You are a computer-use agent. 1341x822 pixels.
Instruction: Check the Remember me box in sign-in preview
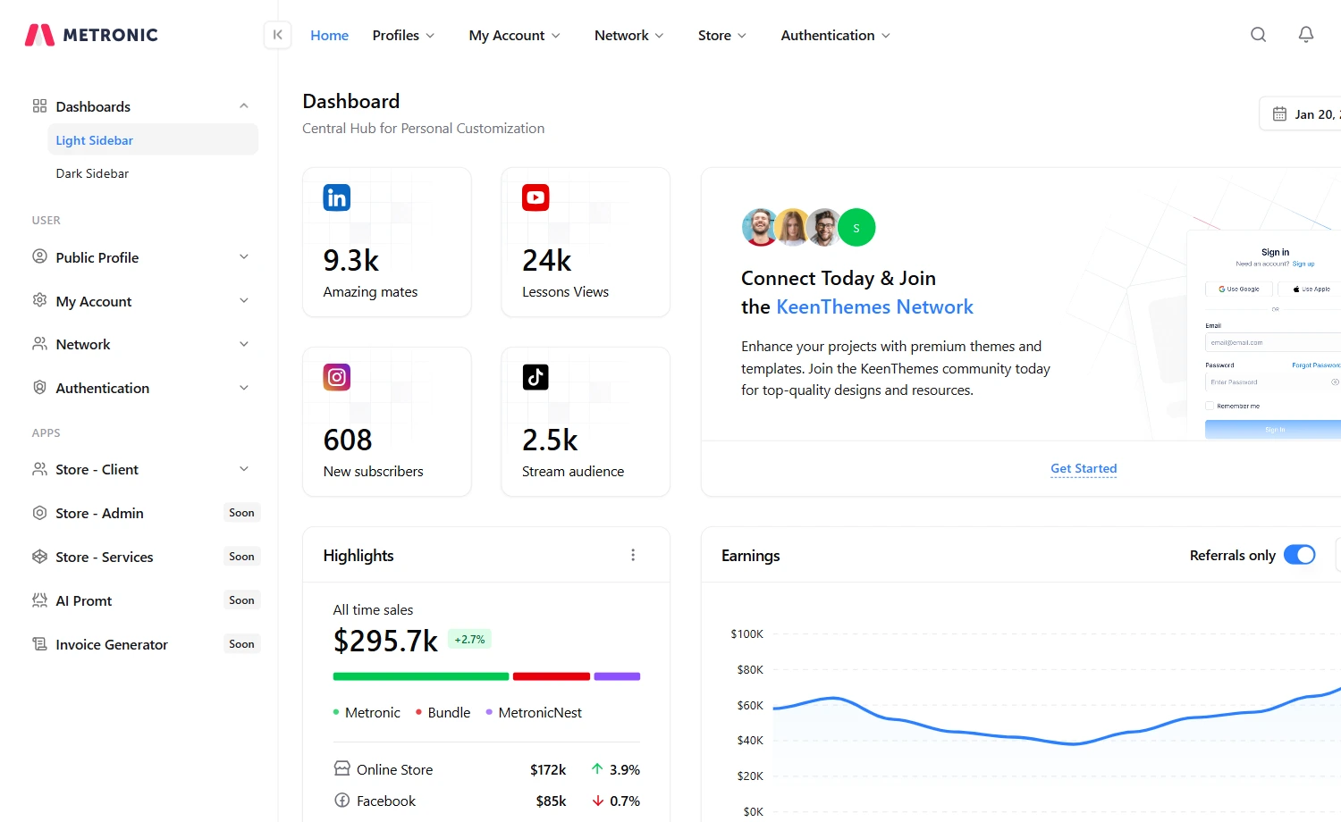point(1210,406)
